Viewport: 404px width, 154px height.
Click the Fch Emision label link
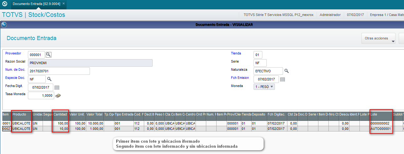(240, 78)
